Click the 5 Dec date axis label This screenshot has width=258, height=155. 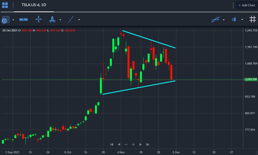pyautogui.click(x=176, y=152)
